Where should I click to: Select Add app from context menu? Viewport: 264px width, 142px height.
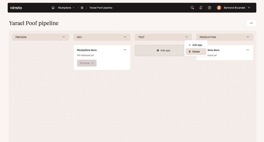point(196,45)
